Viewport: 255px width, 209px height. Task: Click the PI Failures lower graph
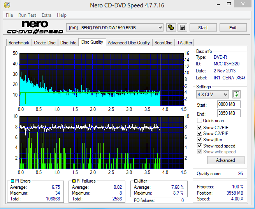coord(102,142)
